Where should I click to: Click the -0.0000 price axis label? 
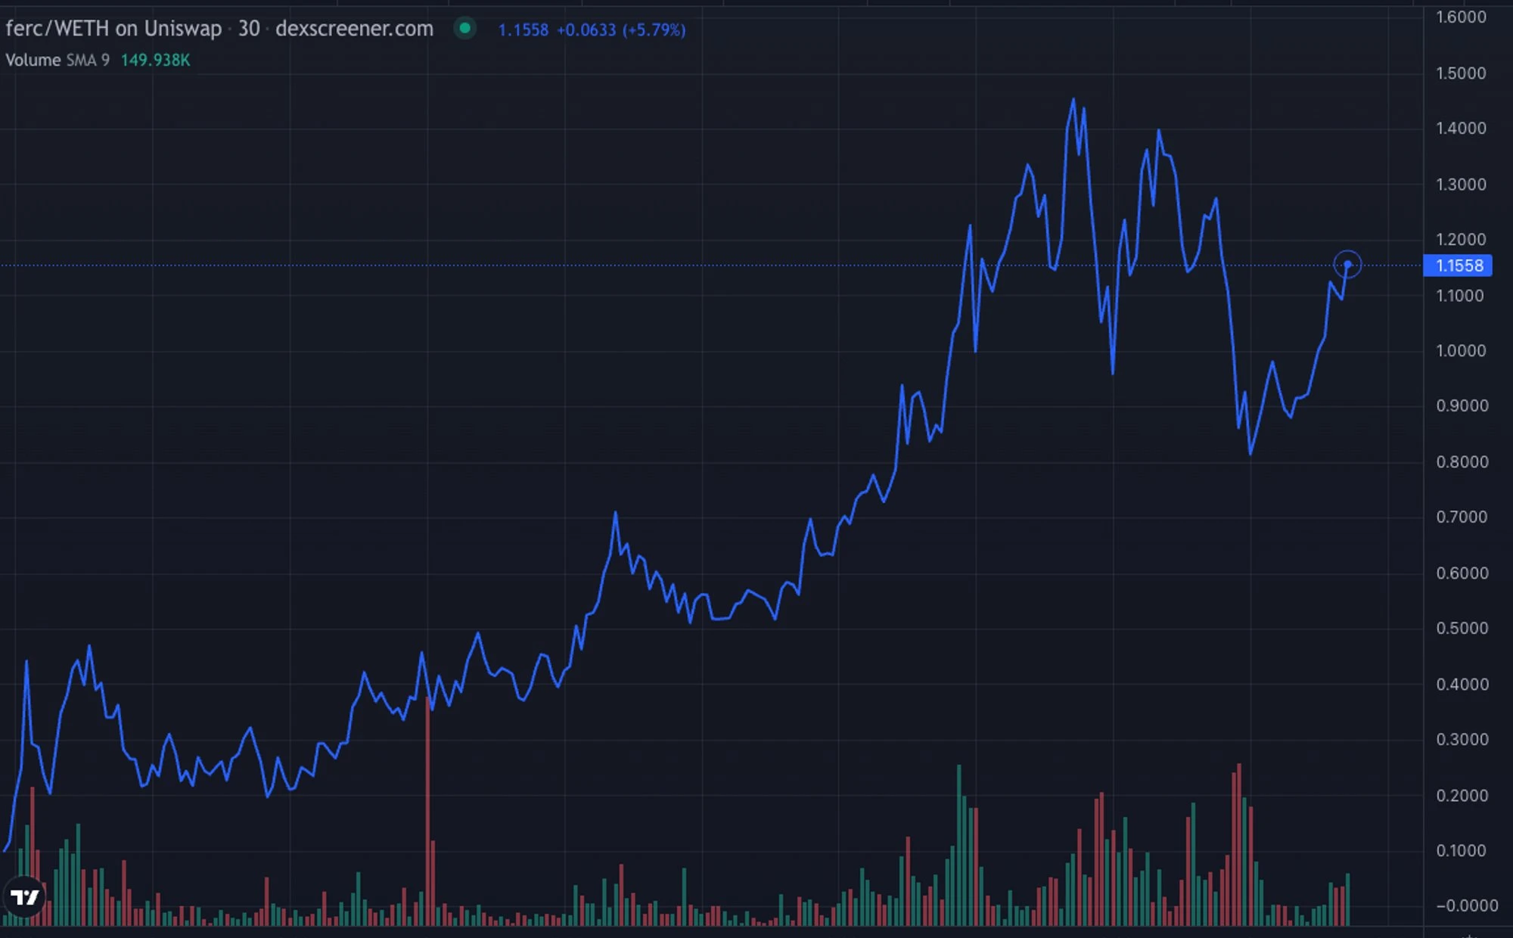pyautogui.click(x=1466, y=905)
